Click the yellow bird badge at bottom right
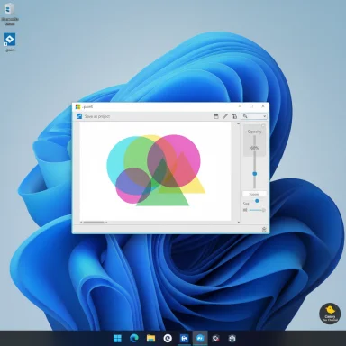 [x=330, y=314]
